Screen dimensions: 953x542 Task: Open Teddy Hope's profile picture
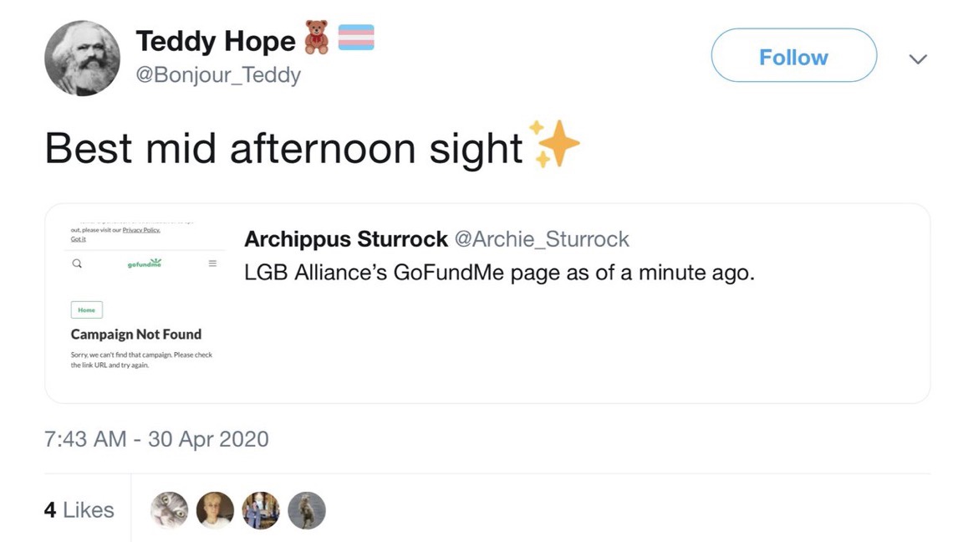click(x=82, y=58)
